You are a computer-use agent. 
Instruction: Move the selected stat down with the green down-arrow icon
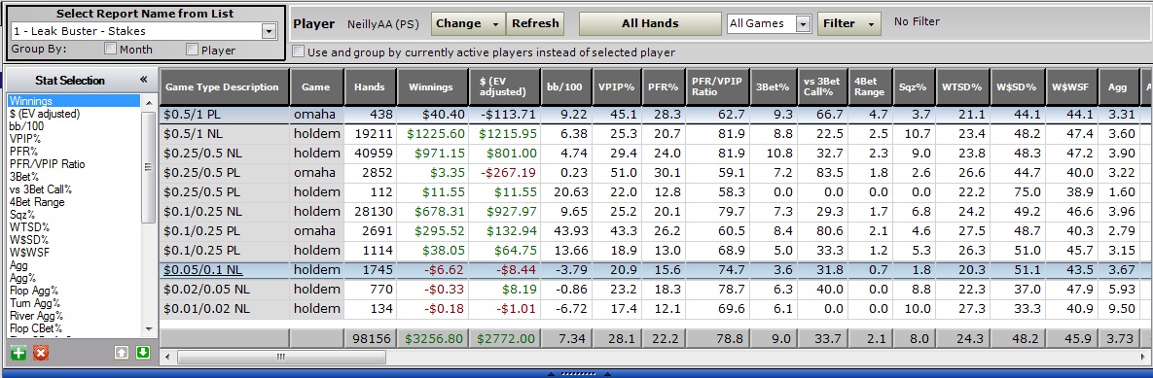coord(143,353)
